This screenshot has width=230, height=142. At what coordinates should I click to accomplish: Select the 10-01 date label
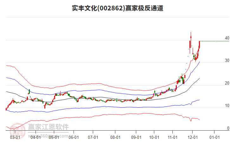click(154, 138)
